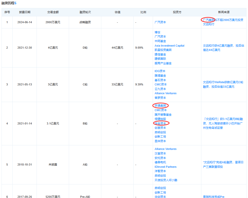Select the 未披露 amount cell

pos(53,165)
